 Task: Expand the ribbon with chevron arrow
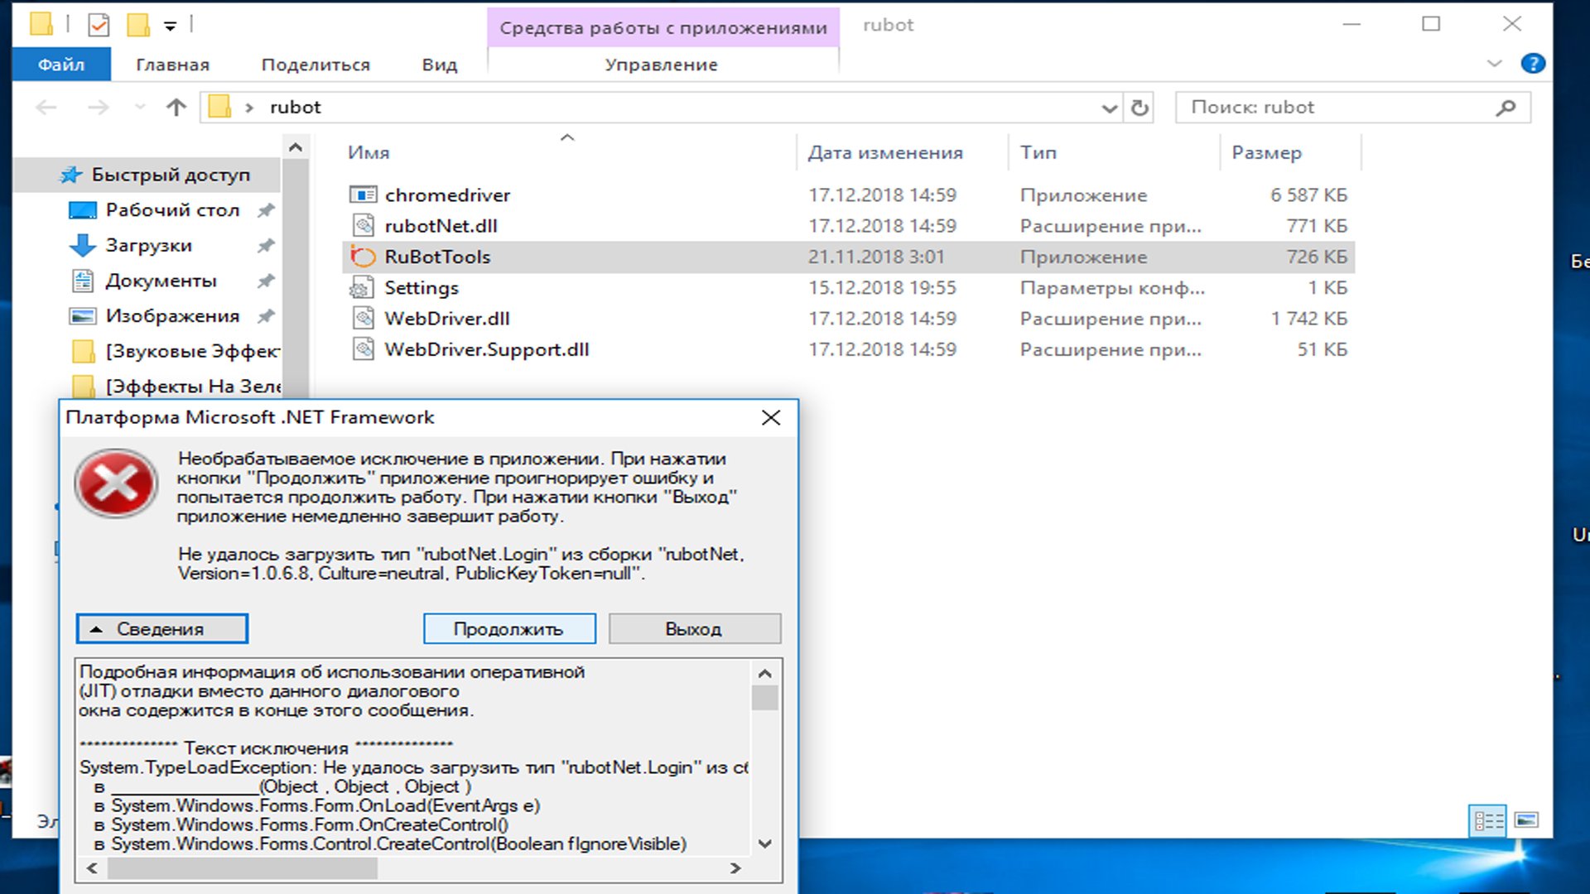tap(1494, 64)
